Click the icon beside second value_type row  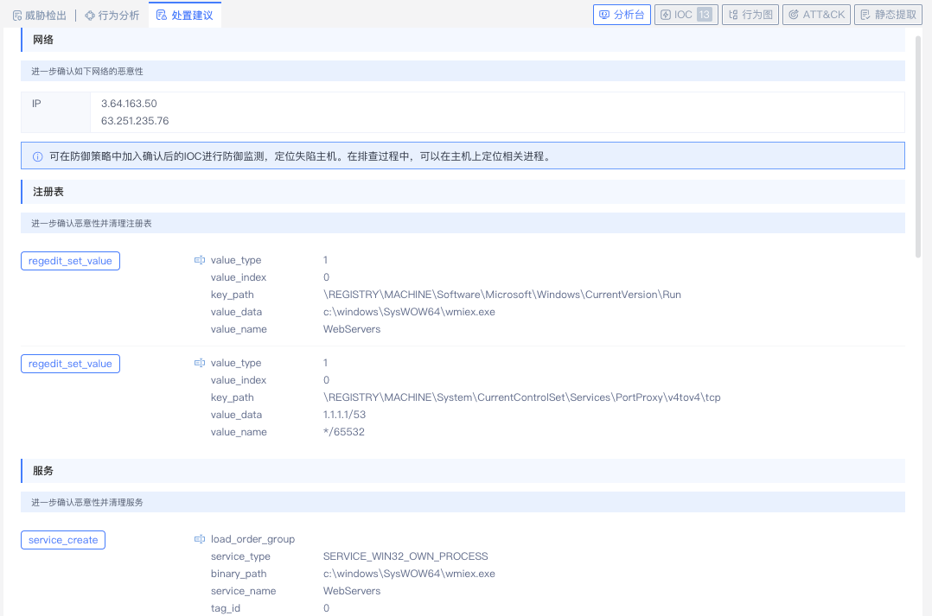200,363
